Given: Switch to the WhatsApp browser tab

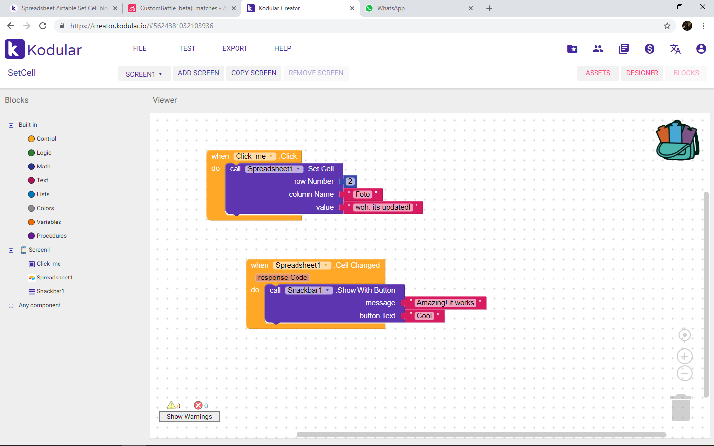Looking at the screenshot, I should click(419, 8).
